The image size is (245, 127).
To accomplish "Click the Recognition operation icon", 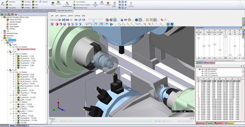I will tap(7, 8).
